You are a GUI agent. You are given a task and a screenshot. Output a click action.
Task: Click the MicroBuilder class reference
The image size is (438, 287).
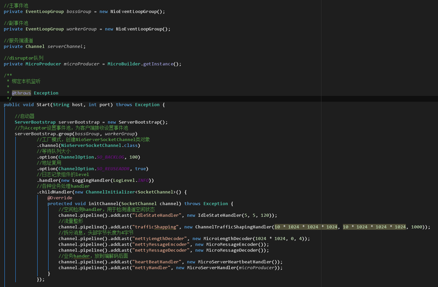pos(124,64)
